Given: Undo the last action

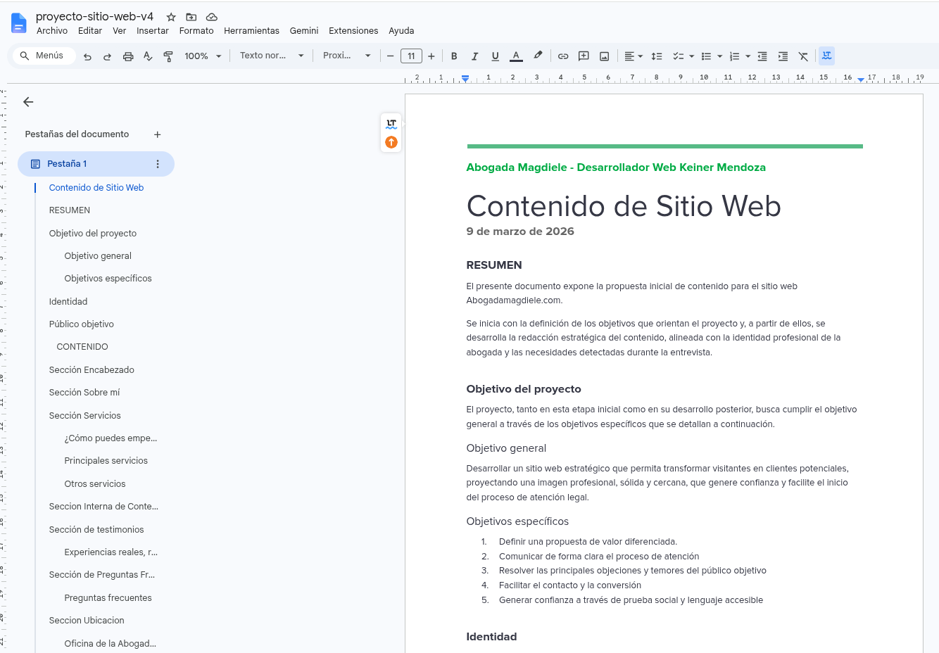Looking at the screenshot, I should click(x=87, y=56).
